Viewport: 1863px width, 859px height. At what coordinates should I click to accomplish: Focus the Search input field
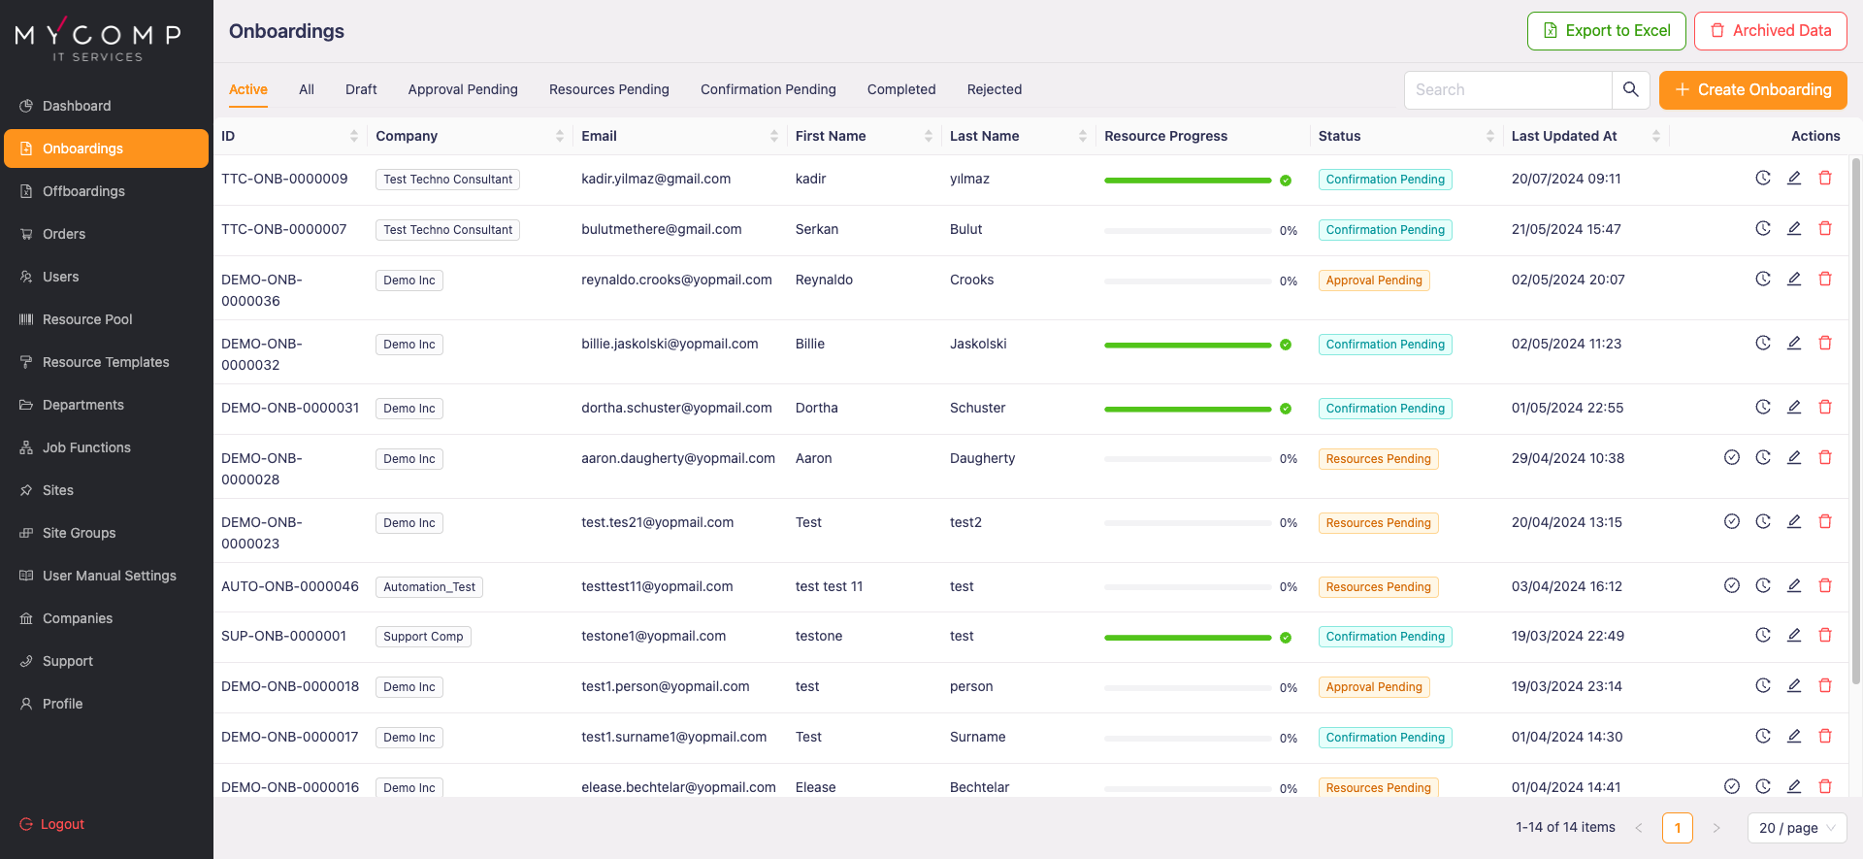tap(1507, 89)
